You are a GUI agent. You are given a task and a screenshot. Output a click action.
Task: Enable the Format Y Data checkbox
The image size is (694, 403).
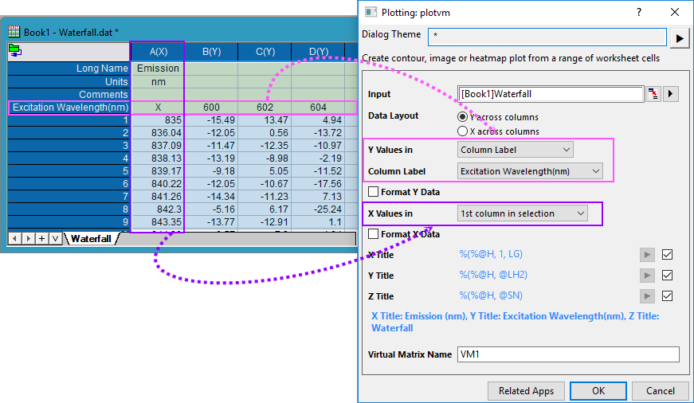[x=374, y=192]
